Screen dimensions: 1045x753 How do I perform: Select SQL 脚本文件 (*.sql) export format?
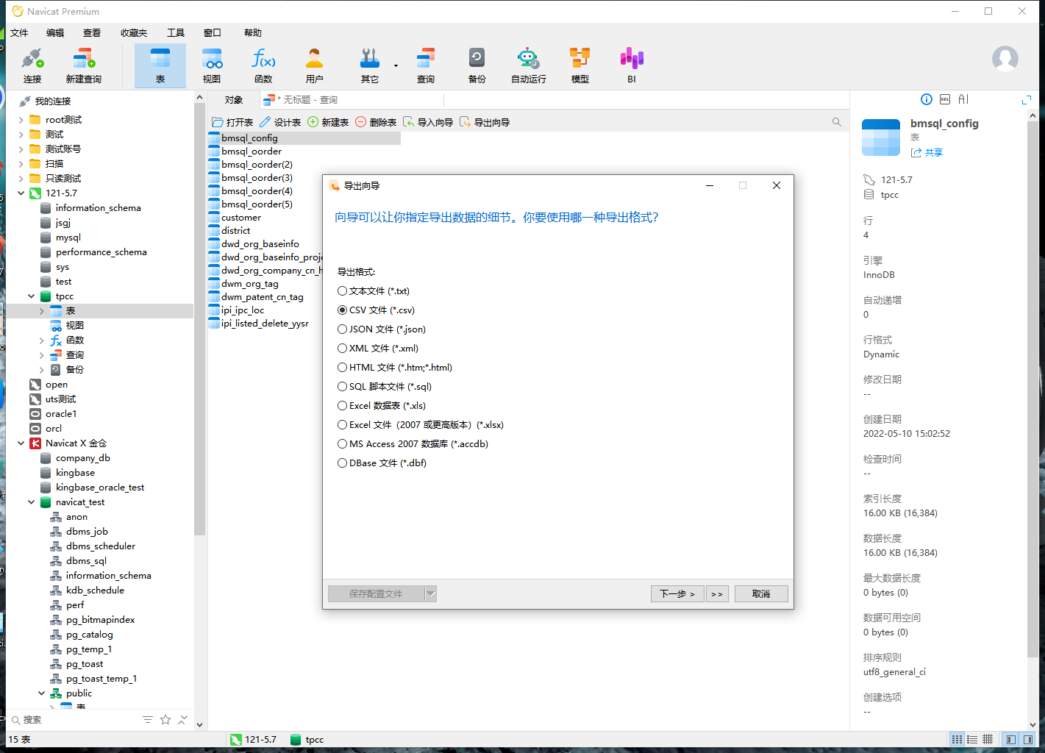click(385, 387)
